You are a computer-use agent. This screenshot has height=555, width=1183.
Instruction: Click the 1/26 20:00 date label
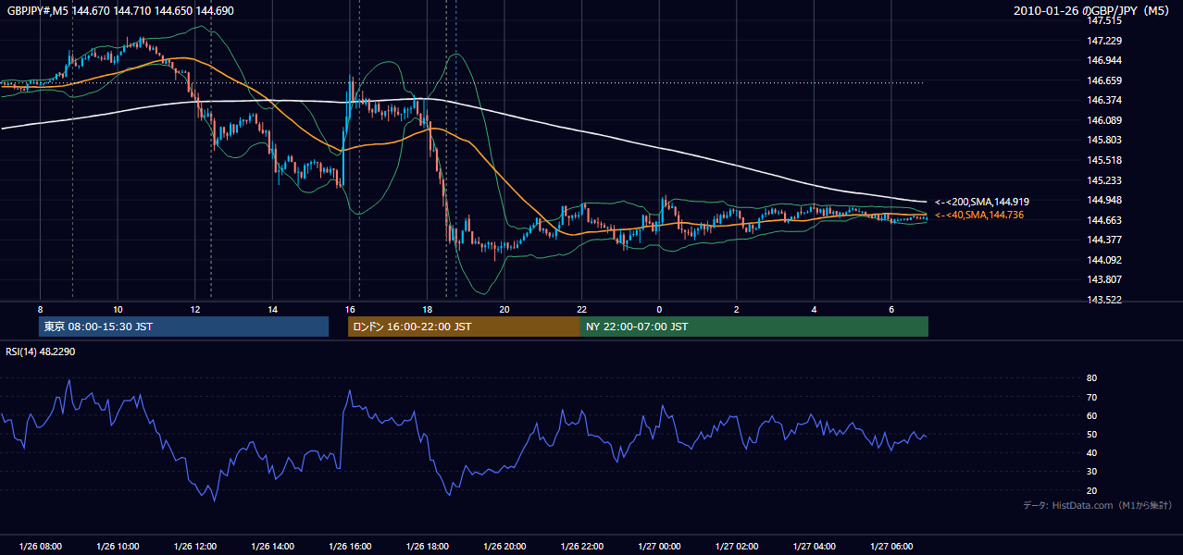point(504,547)
